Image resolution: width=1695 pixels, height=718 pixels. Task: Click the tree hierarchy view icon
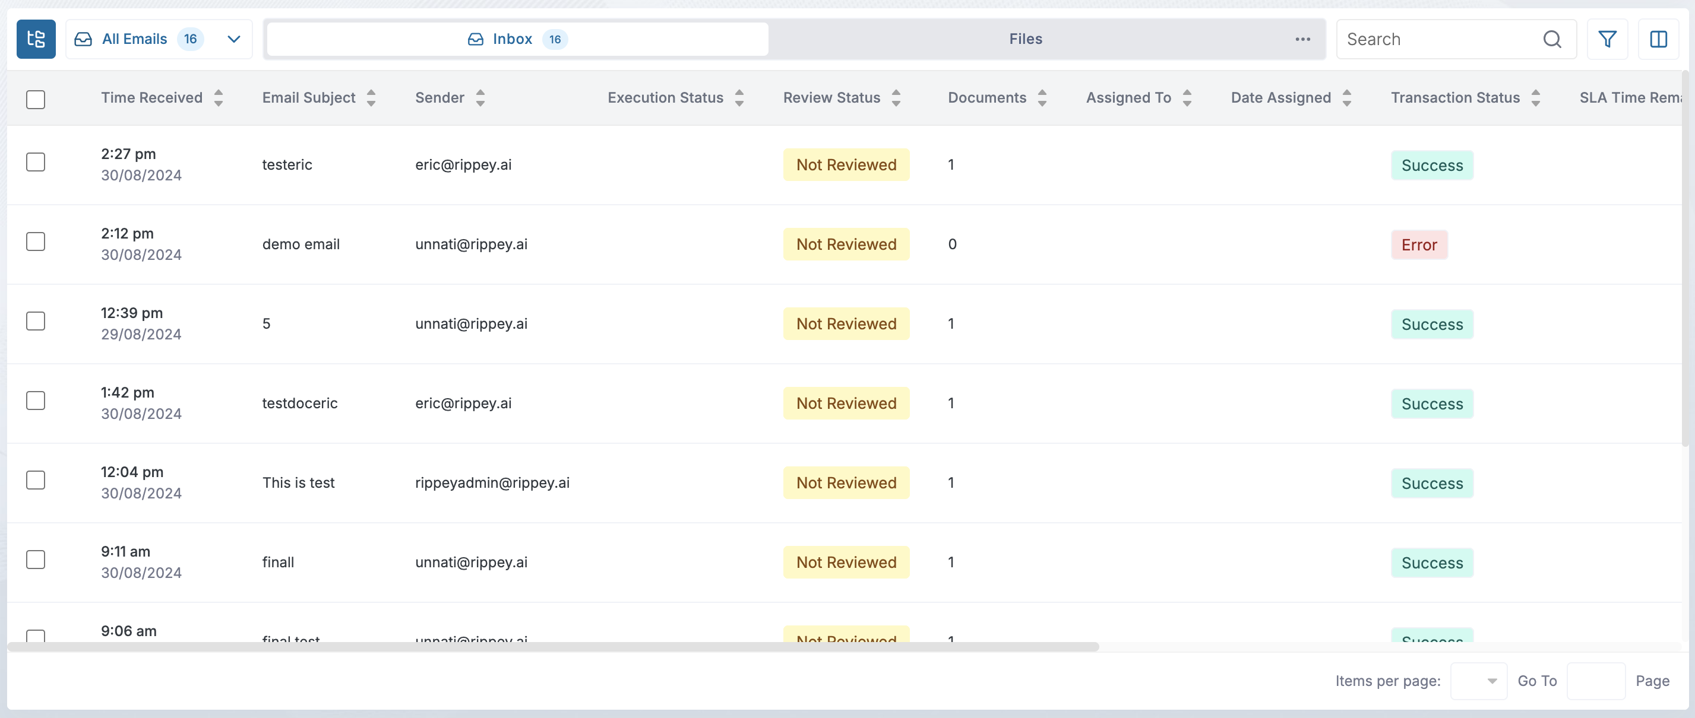[36, 39]
